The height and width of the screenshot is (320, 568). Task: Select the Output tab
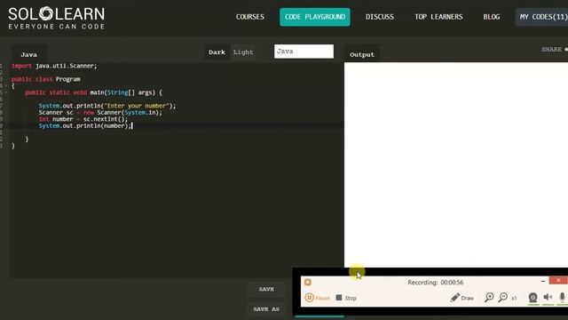pos(362,54)
